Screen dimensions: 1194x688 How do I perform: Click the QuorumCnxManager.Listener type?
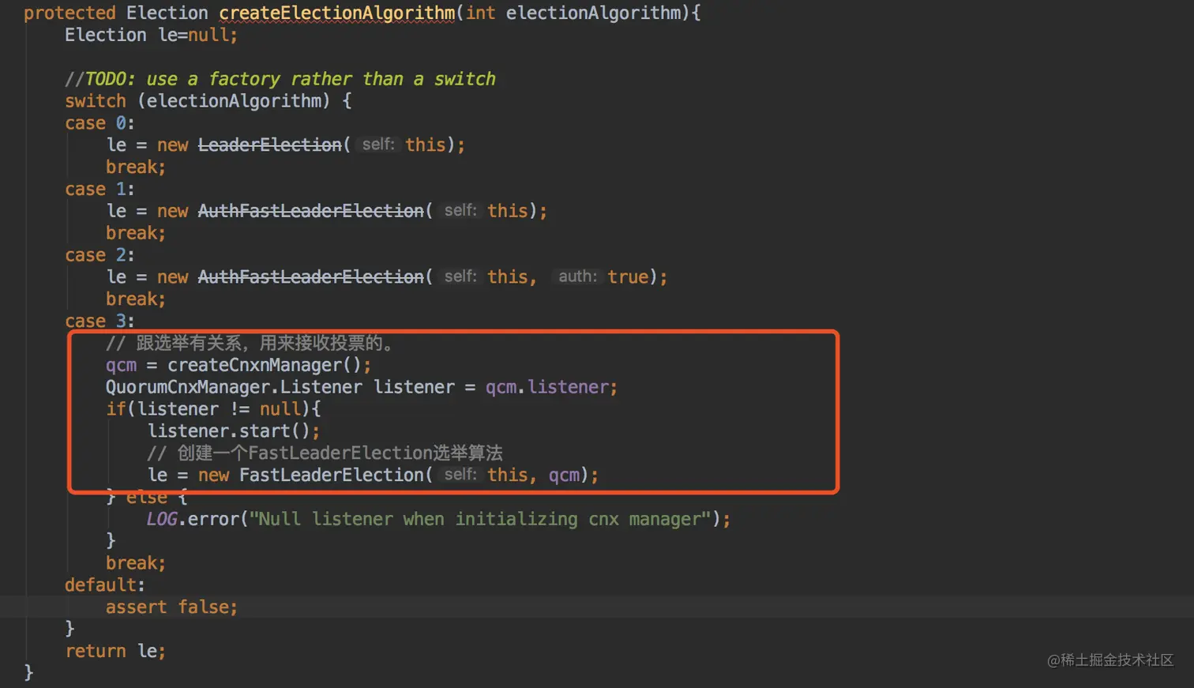[x=234, y=387]
